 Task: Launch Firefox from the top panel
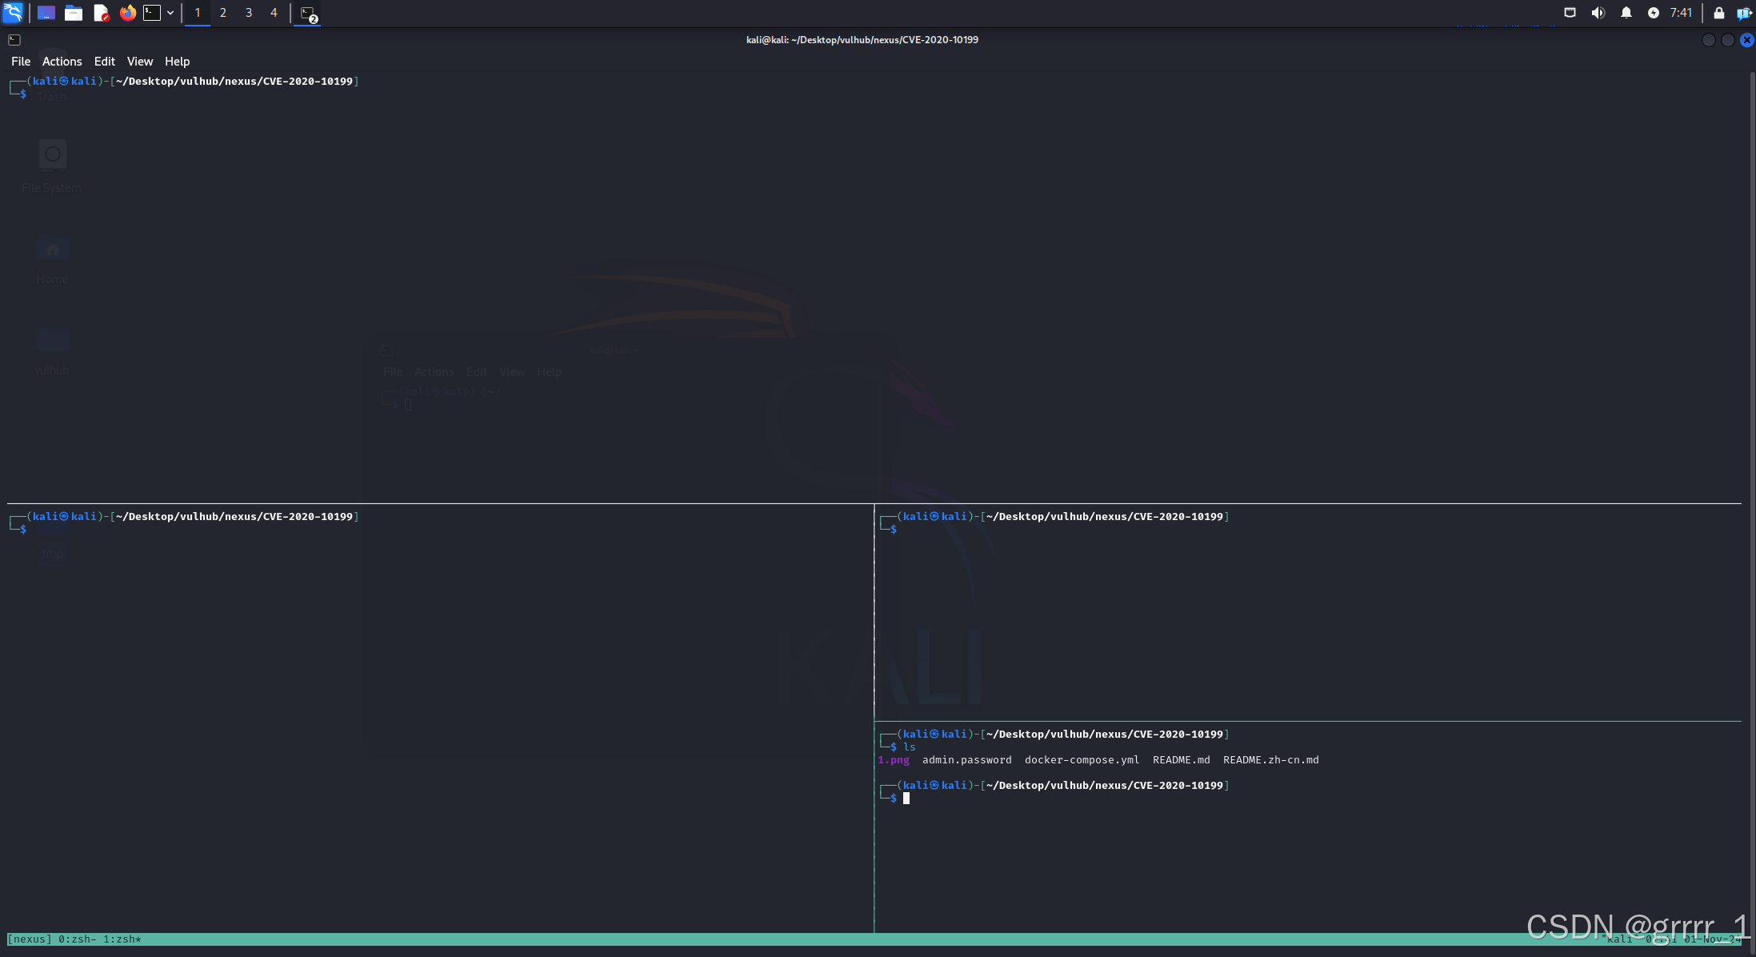[127, 13]
